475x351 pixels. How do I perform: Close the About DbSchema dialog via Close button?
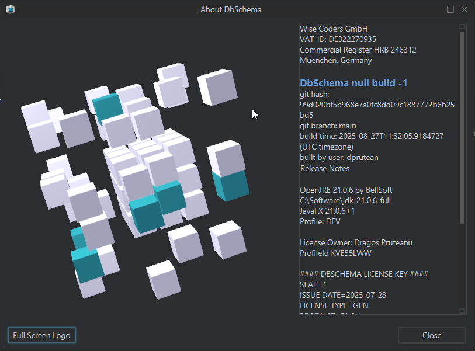[x=432, y=335]
